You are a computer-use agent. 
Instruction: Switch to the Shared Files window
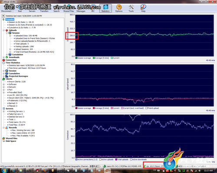[x=69, y=11]
